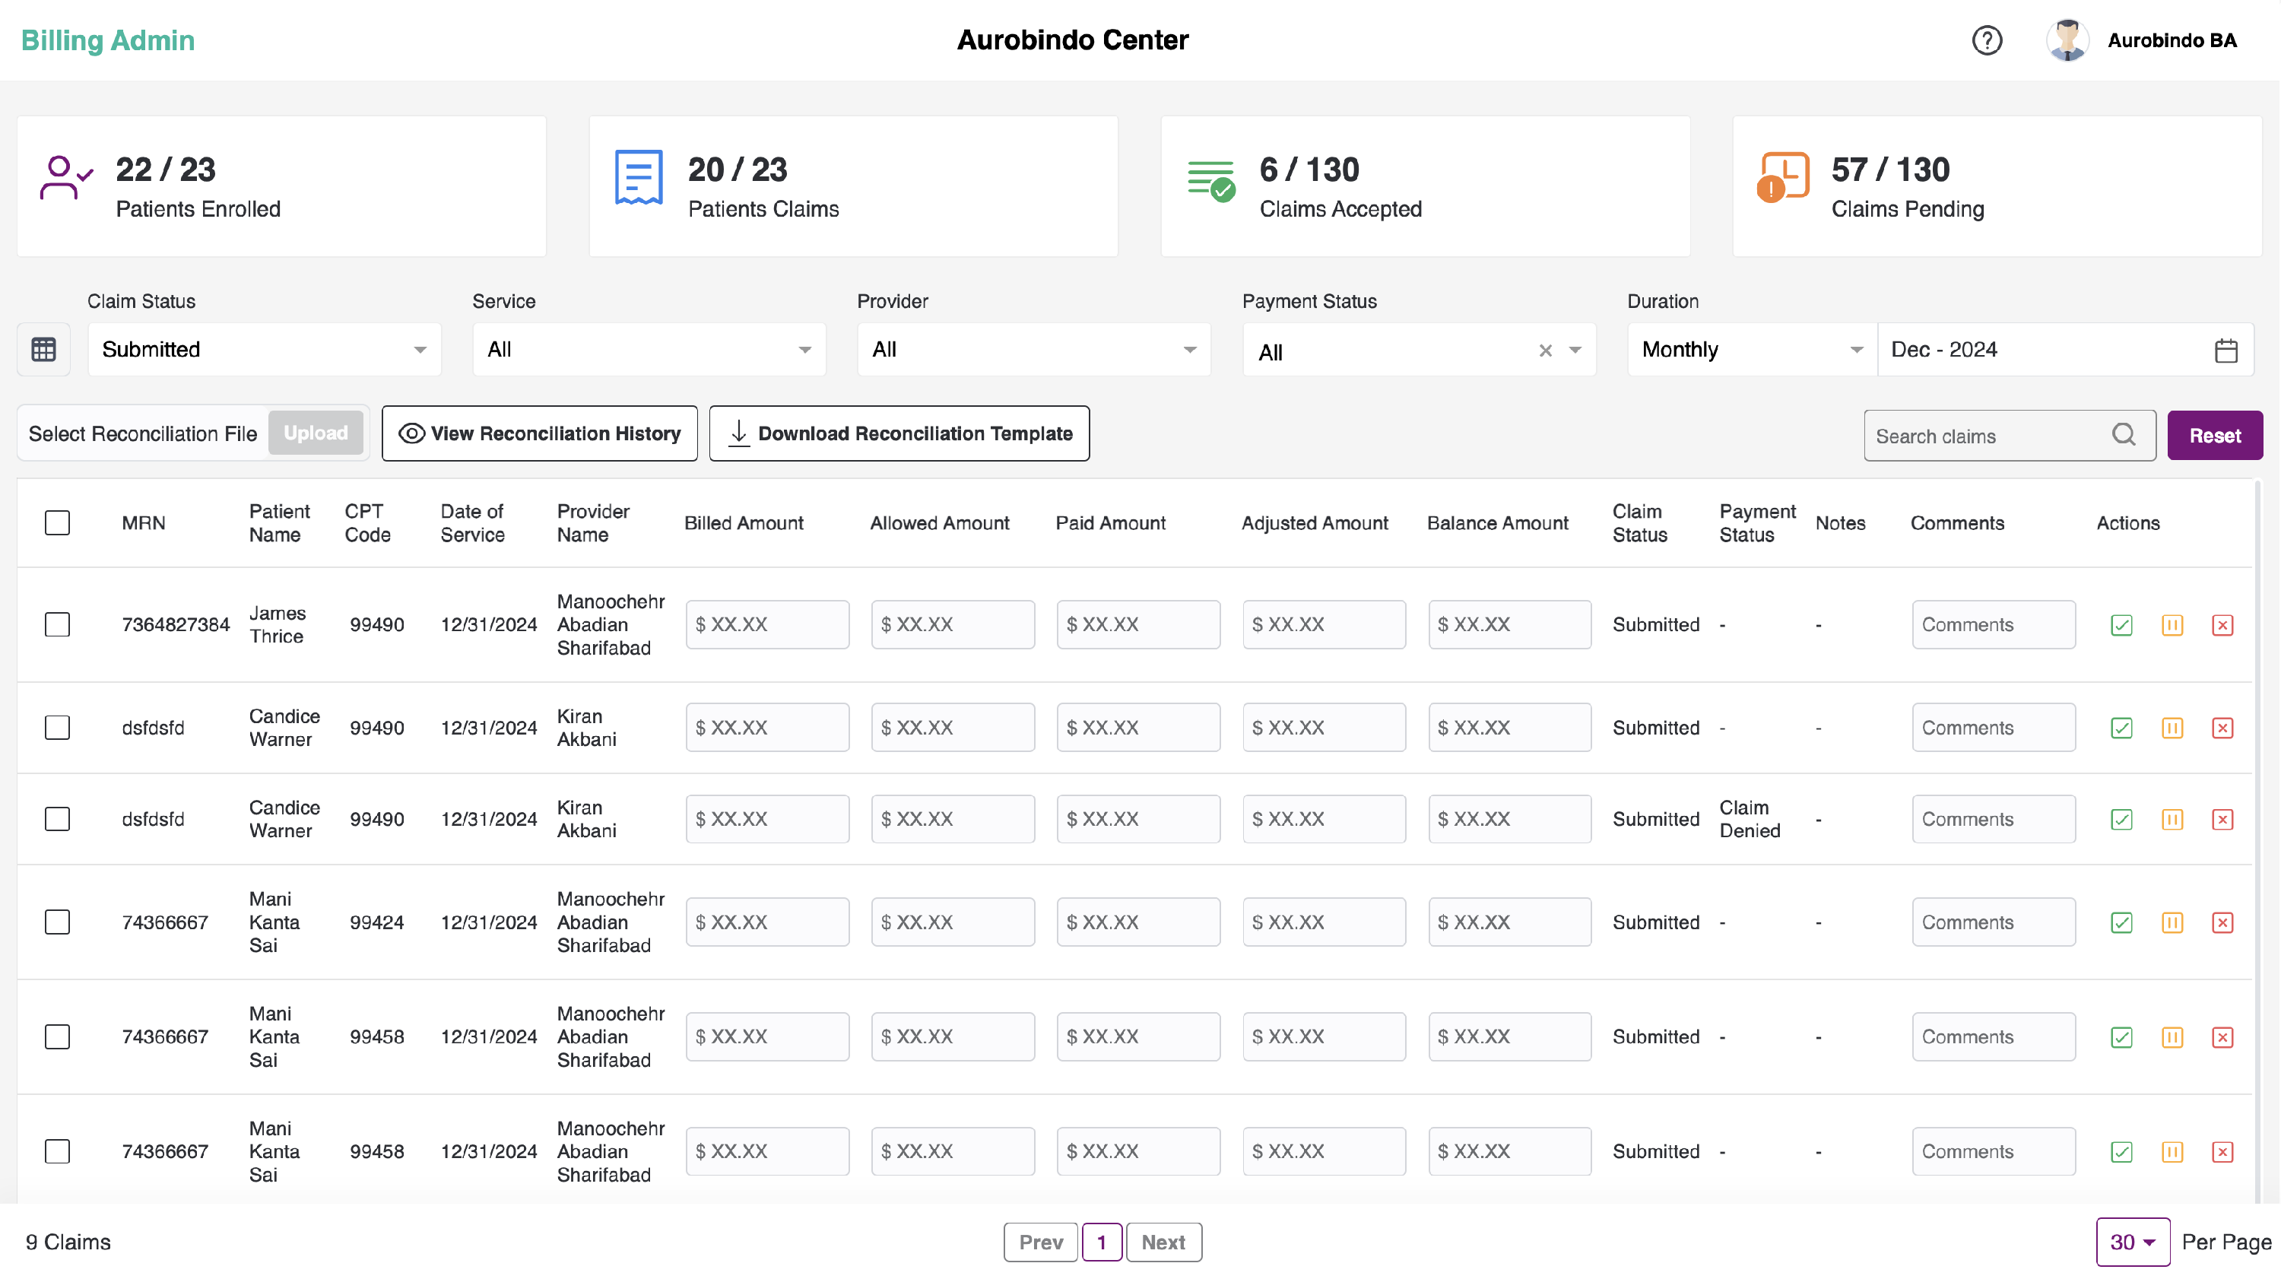Open the Dec - 2024 calendar icon
The height and width of the screenshot is (1279, 2281).
tap(2225, 351)
